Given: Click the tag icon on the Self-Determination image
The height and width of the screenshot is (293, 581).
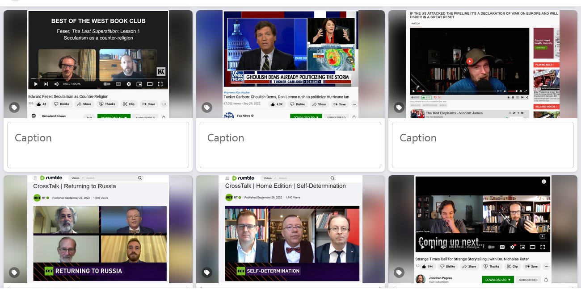Looking at the screenshot, I should coord(206,272).
